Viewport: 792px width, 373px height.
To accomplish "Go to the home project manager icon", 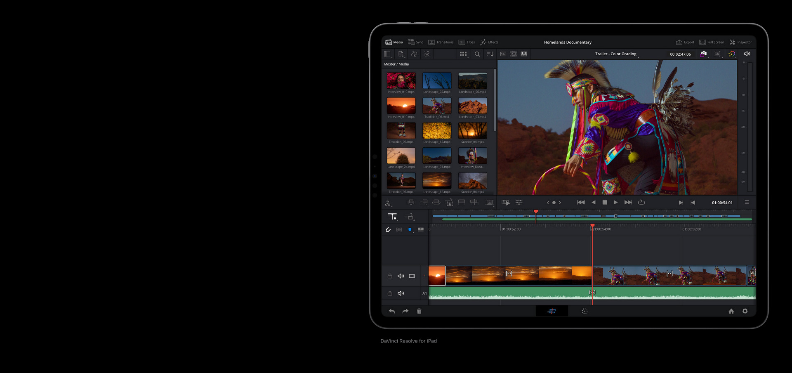I will 731,311.
